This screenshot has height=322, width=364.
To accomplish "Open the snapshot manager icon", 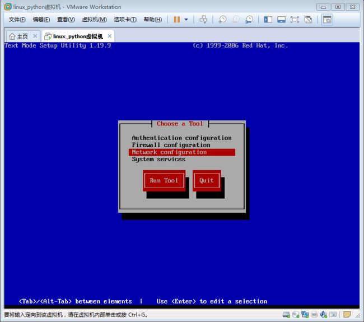I will (249, 20).
